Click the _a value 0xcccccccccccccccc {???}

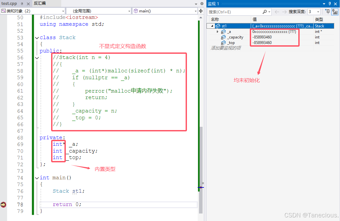coord(274,32)
